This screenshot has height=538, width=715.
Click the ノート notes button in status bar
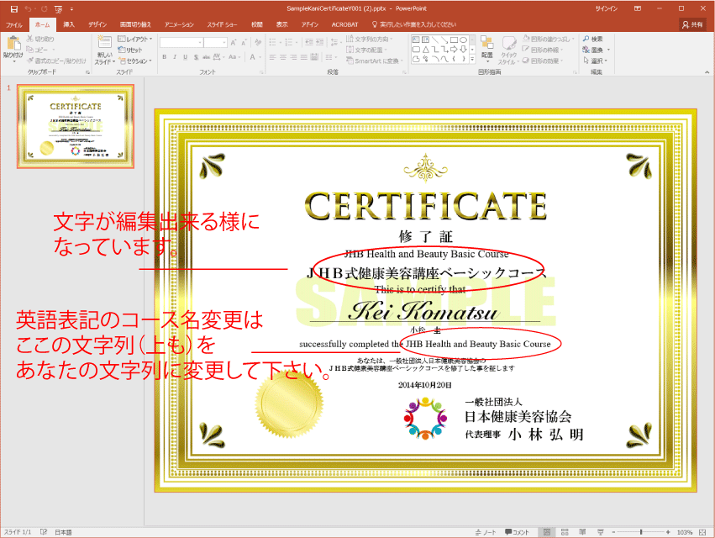[x=485, y=532]
